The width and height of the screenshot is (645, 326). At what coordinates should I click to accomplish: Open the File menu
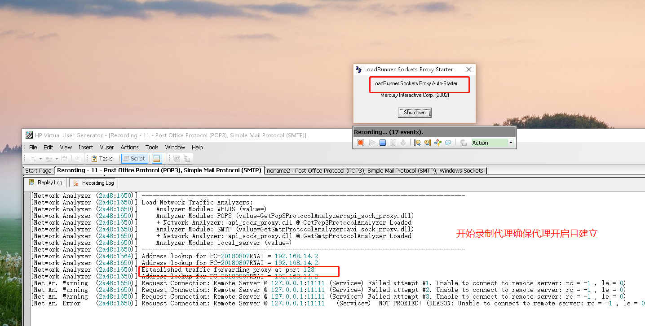(x=33, y=147)
